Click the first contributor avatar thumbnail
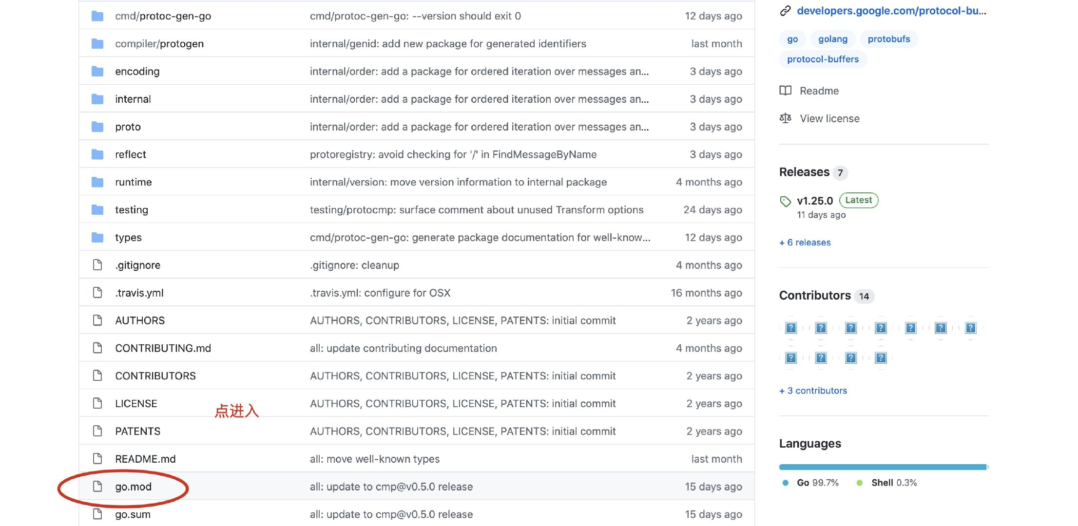 click(x=791, y=328)
